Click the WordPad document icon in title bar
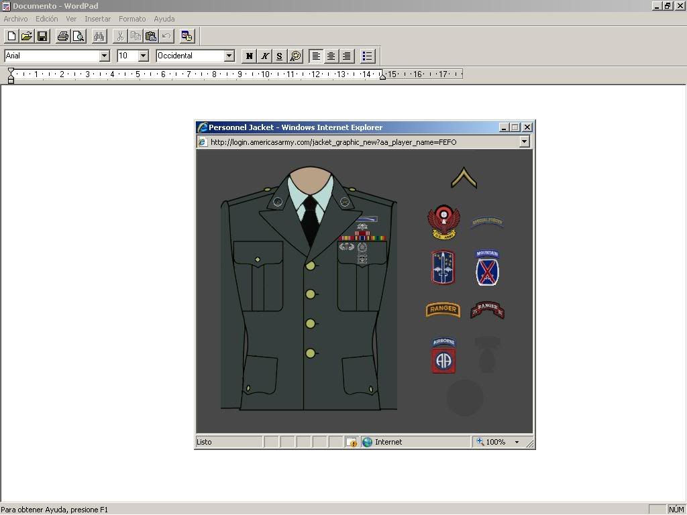The width and height of the screenshot is (687, 515). tap(5, 5)
